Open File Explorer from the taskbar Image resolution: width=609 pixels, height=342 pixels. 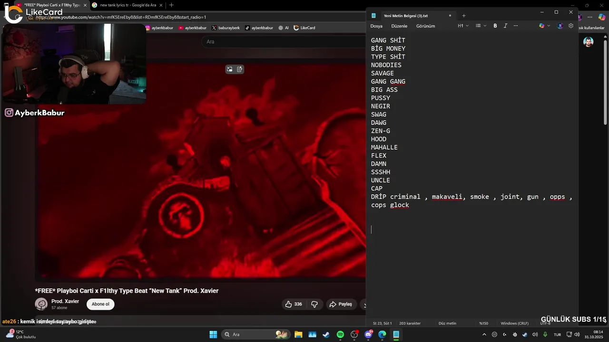(298, 334)
